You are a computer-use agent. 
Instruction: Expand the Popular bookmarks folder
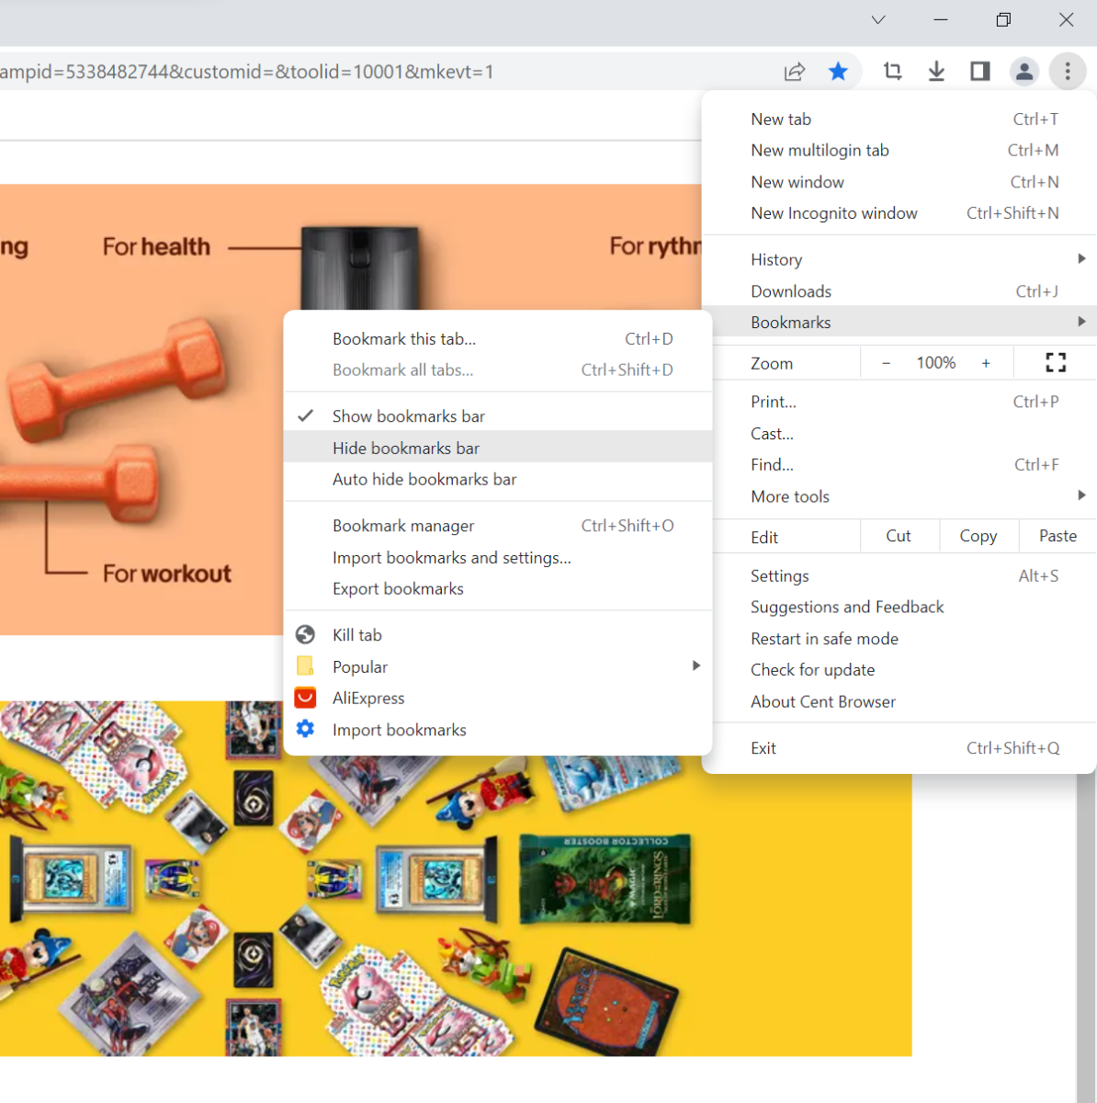coord(359,665)
